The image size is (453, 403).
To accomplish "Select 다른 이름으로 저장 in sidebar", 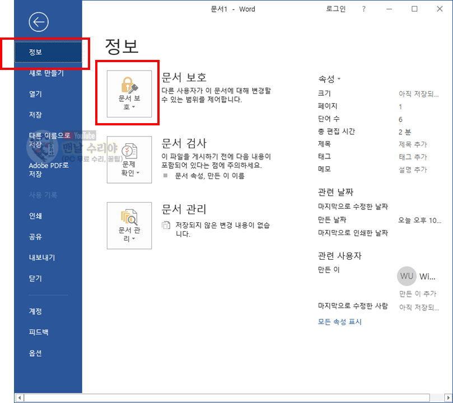I will (49, 140).
